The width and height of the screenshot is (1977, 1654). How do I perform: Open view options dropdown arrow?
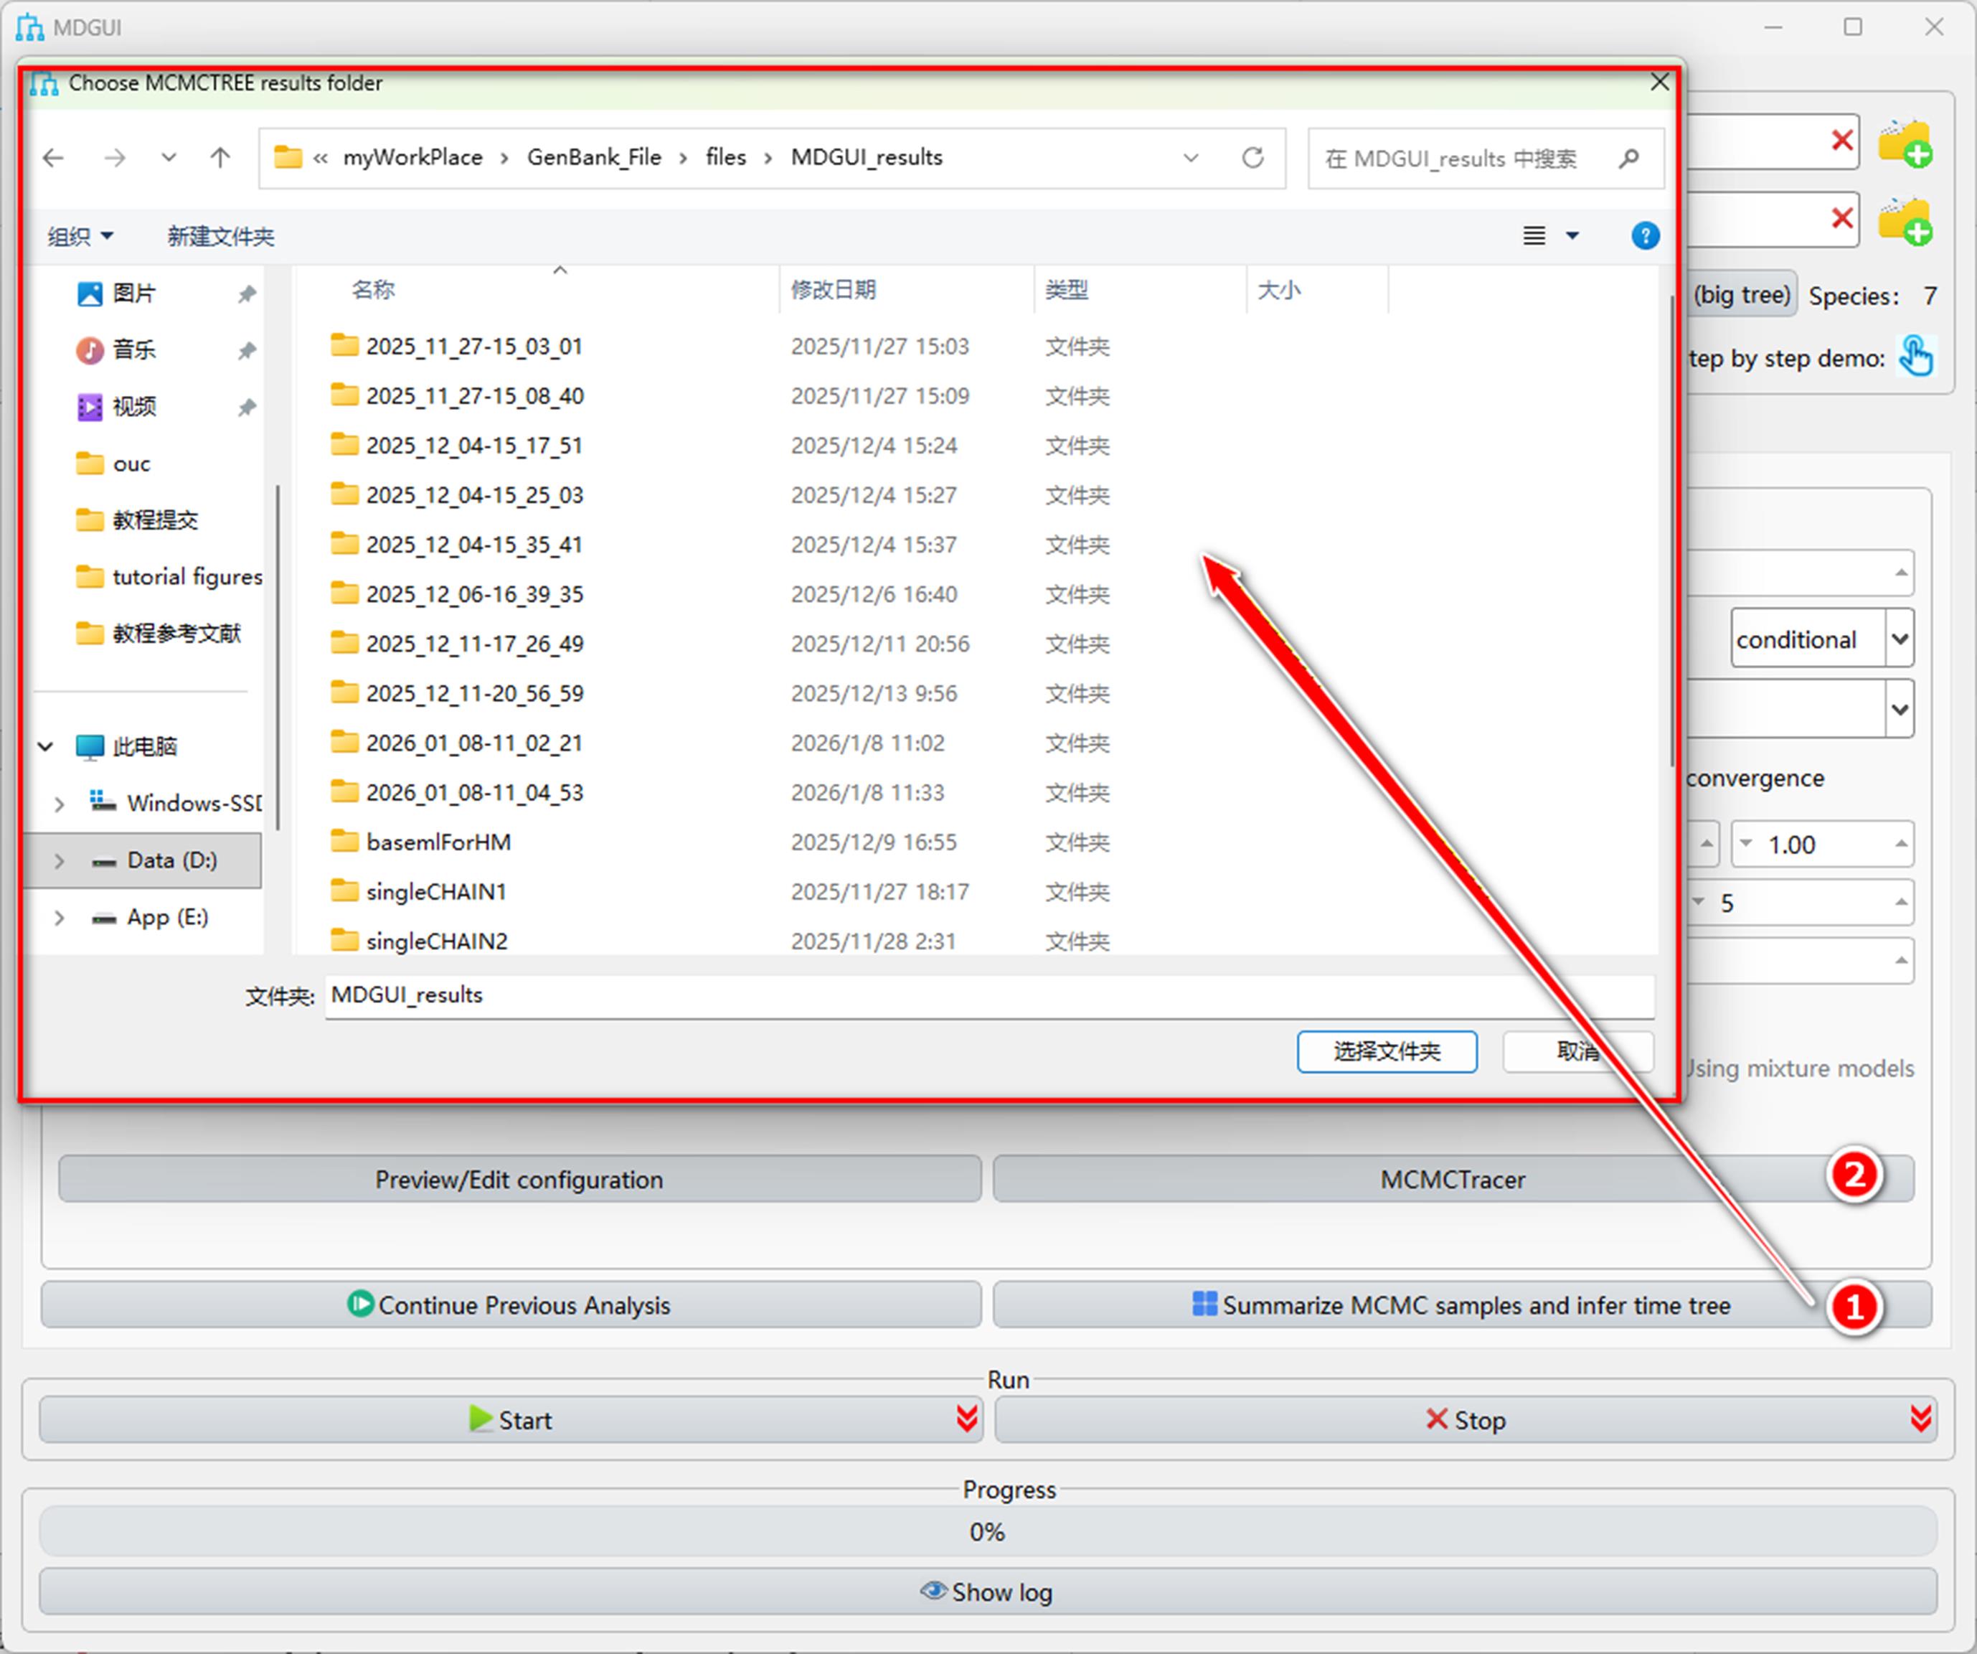tap(1572, 235)
